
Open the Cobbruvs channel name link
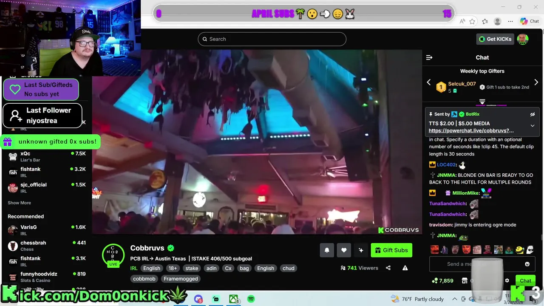(x=148, y=248)
